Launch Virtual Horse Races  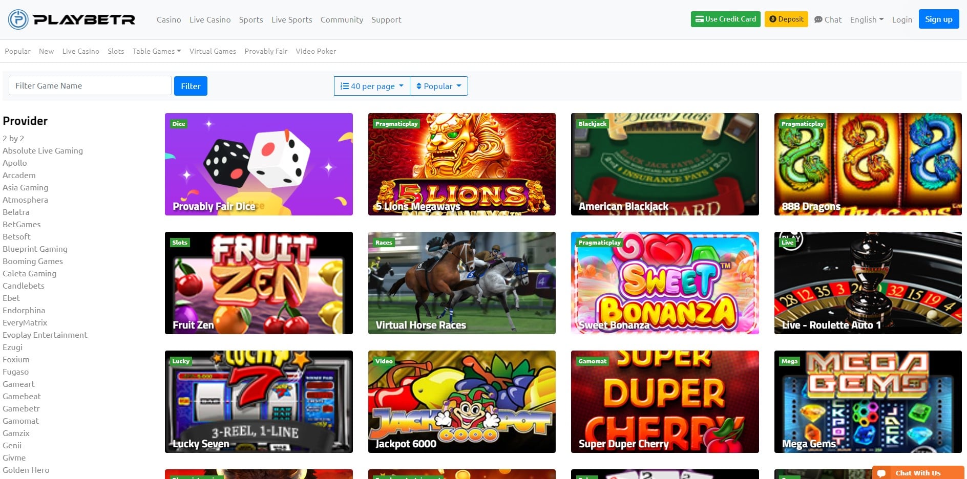pos(462,283)
